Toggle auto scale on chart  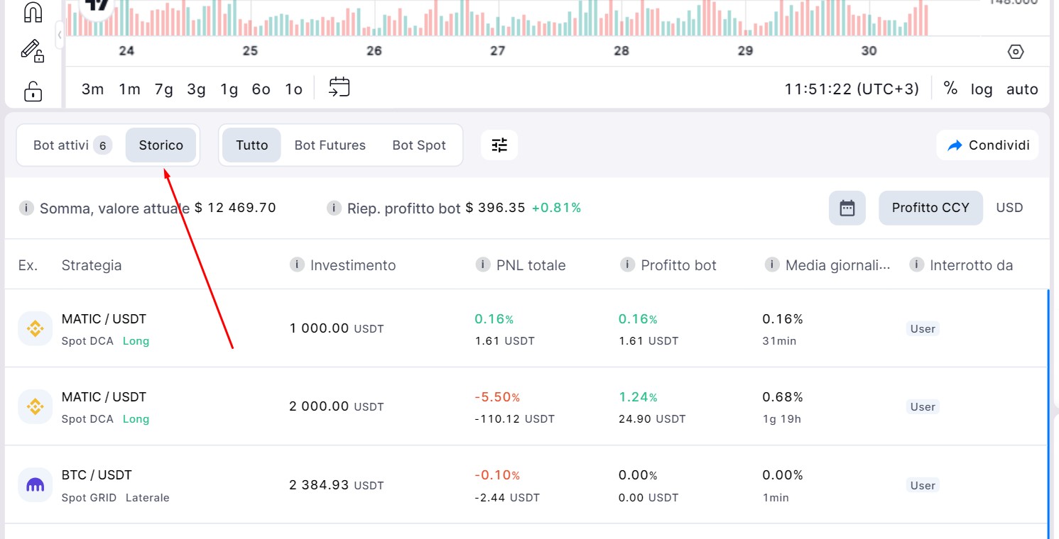pyautogui.click(x=1022, y=89)
